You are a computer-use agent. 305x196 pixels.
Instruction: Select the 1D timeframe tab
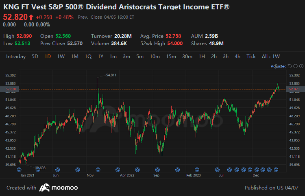(48, 57)
